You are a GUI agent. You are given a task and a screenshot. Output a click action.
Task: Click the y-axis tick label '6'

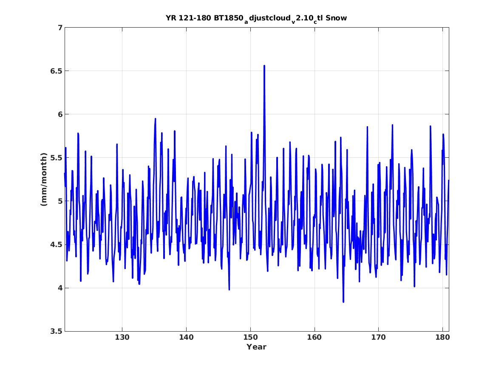coord(60,114)
